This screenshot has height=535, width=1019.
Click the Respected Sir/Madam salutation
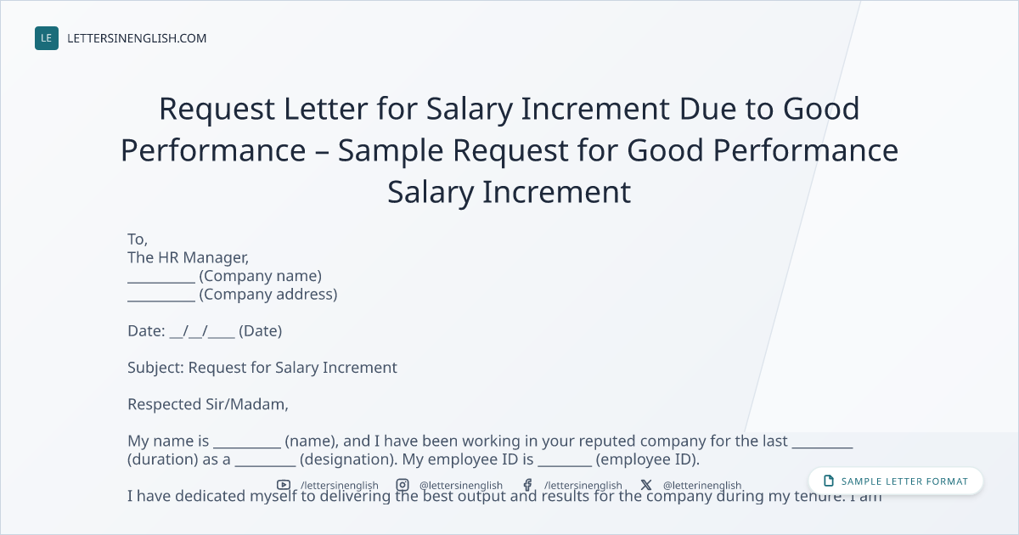click(208, 404)
